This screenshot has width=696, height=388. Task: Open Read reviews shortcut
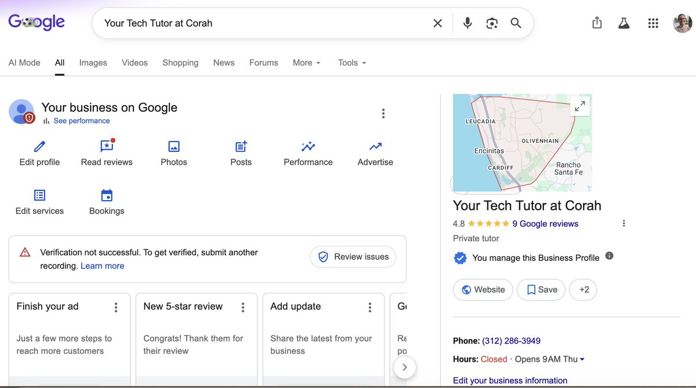(x=107, y=154)
